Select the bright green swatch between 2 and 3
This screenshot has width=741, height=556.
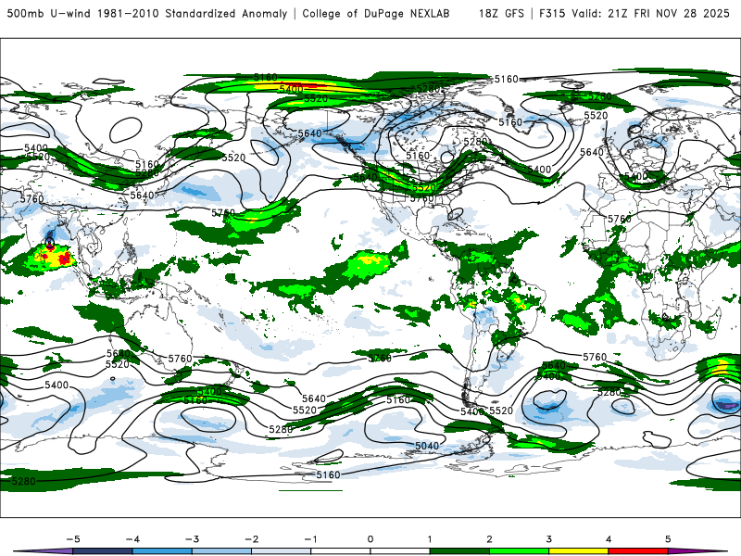pos(520,551)
